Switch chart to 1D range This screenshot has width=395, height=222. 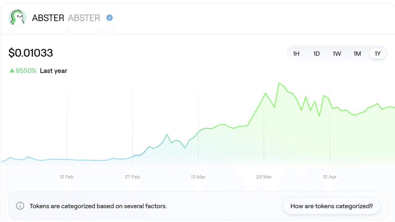coord(316,54)
